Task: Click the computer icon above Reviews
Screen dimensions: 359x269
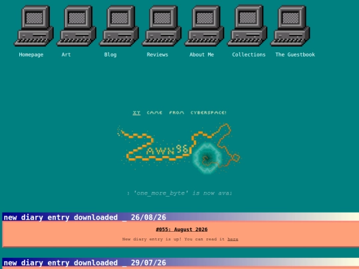Action: [x=162, y=26]
